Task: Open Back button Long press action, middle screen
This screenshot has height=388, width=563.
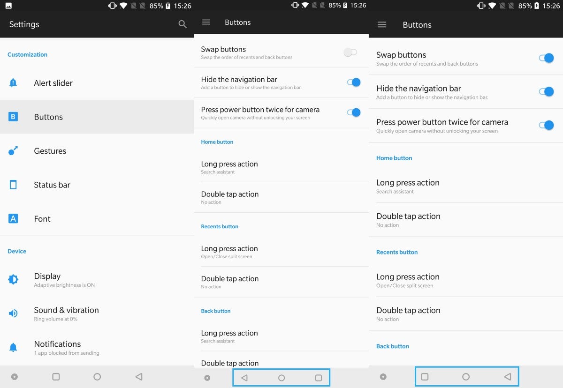Action: [x=281, y=336]
